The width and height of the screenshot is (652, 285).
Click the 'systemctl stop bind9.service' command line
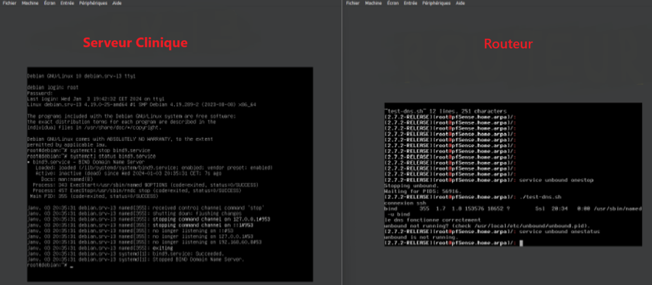coord(110,150)
